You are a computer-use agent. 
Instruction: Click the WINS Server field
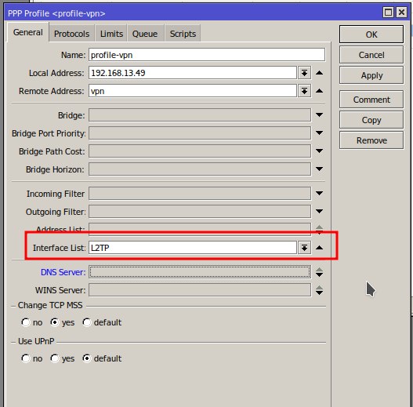pyautogui.click(x=200, y=290)
